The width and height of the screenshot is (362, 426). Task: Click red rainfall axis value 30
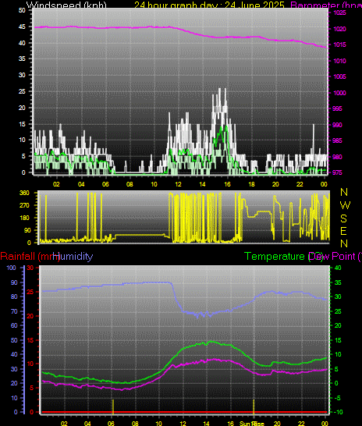coord(30,268)
